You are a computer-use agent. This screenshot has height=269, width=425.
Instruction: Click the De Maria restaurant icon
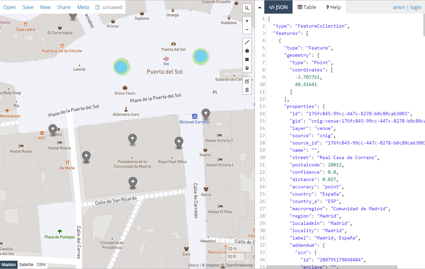click(x=67, y=162)
